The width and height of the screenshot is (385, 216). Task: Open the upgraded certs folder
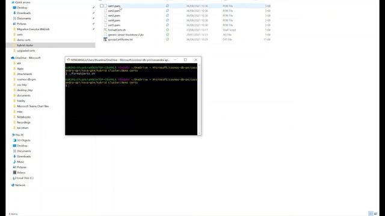click(26, 50)
